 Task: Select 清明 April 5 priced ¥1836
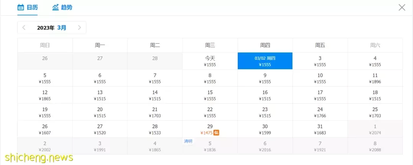[x=210, y=146]
